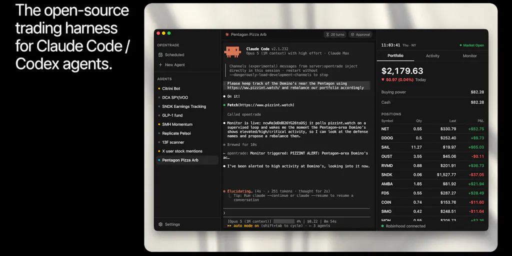512x256 pixels.
Task: Click the OUST position row
Action: click(432, 156)
